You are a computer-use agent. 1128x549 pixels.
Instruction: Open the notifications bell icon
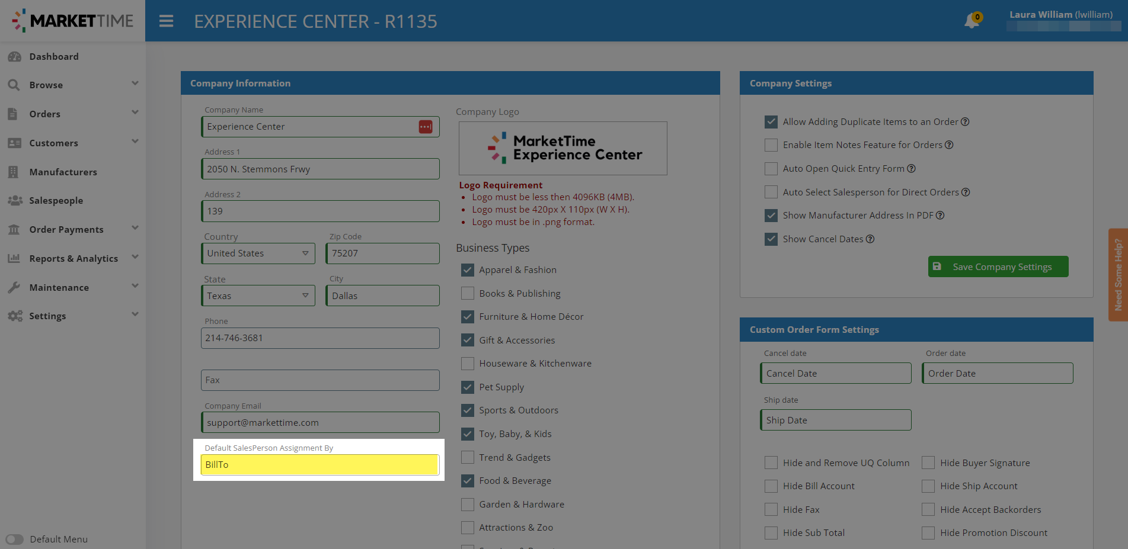coord(972,21)
